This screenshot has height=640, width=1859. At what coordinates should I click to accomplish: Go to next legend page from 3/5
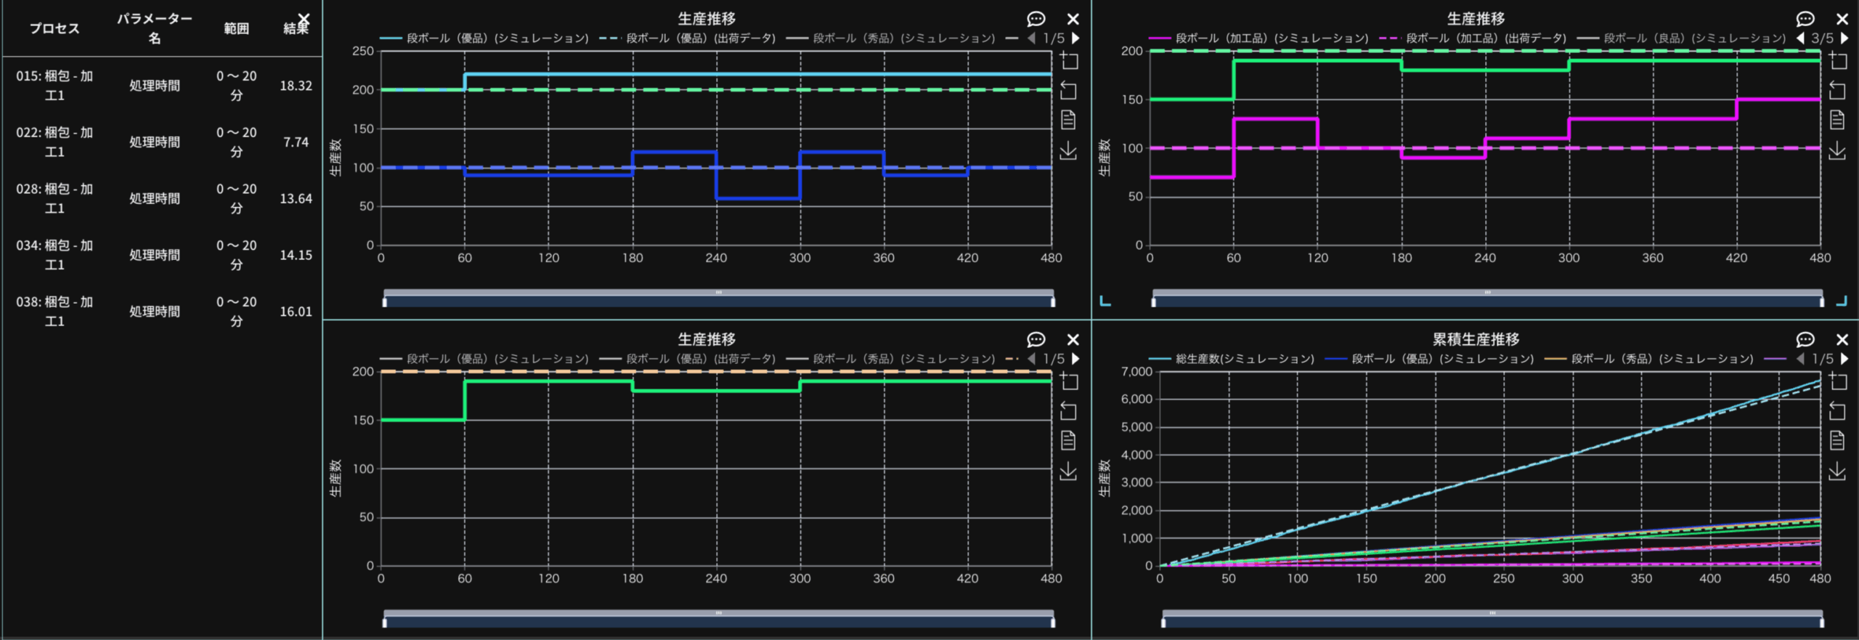point(1844,39)
